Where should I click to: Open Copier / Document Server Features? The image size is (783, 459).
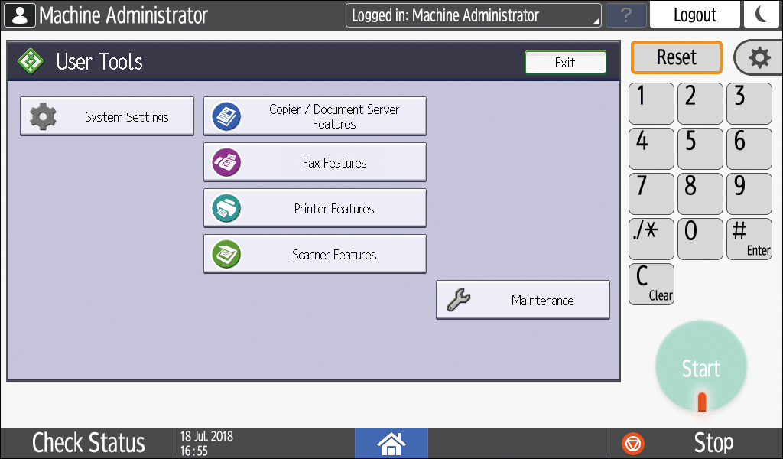click(314, 116)
